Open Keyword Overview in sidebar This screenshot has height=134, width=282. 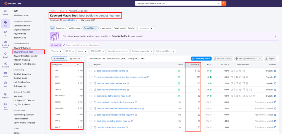22,48
